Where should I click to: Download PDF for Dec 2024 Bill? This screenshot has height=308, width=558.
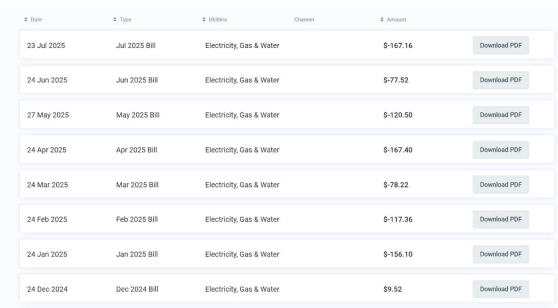tap(501, 289)
